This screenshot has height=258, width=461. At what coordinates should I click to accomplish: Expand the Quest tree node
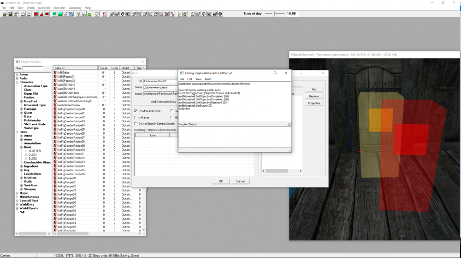(x=22, y=113)
